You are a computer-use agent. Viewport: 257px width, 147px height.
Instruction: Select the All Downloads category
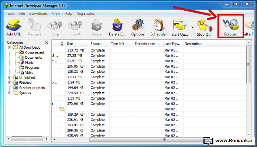(x=30, y=48)
